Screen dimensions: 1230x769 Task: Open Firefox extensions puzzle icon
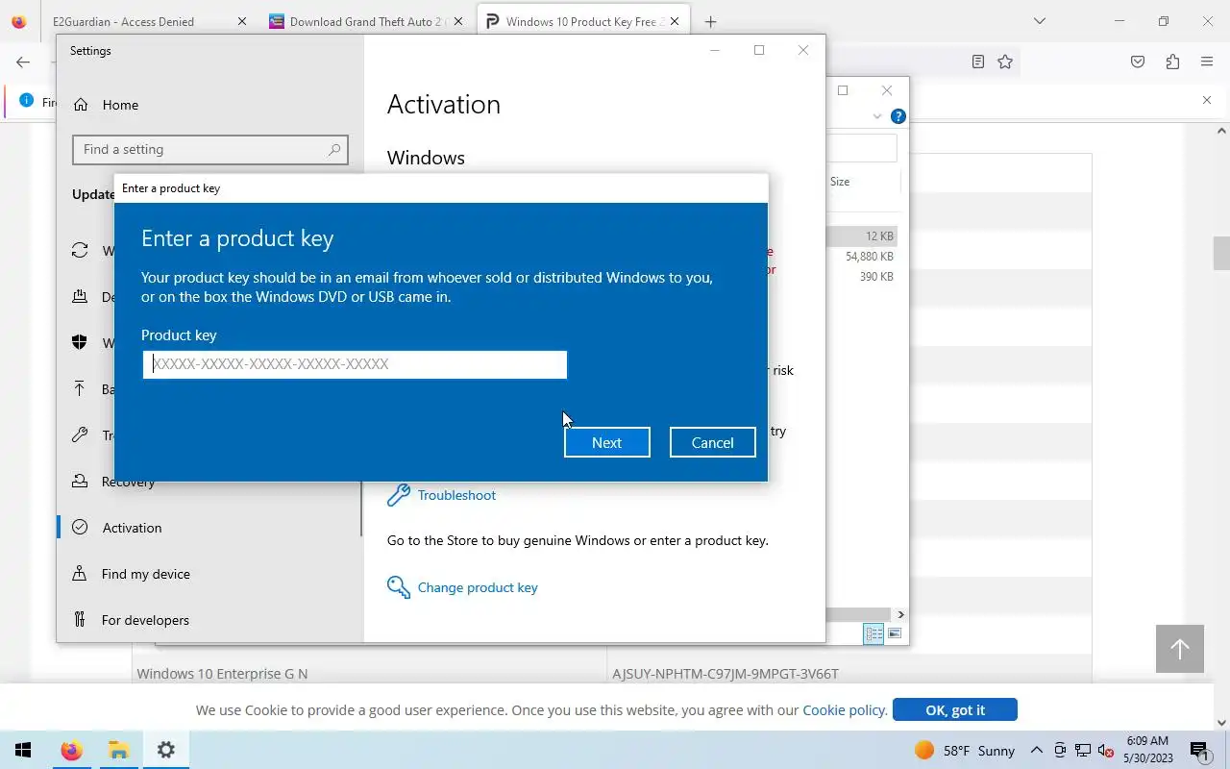(x=1172, y=62)
